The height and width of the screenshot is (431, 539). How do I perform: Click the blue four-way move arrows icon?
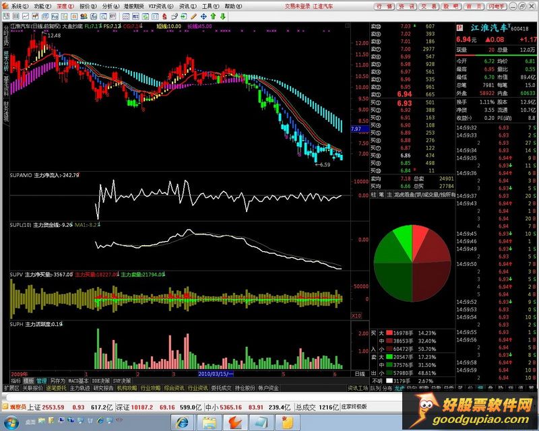pos(203,16)
